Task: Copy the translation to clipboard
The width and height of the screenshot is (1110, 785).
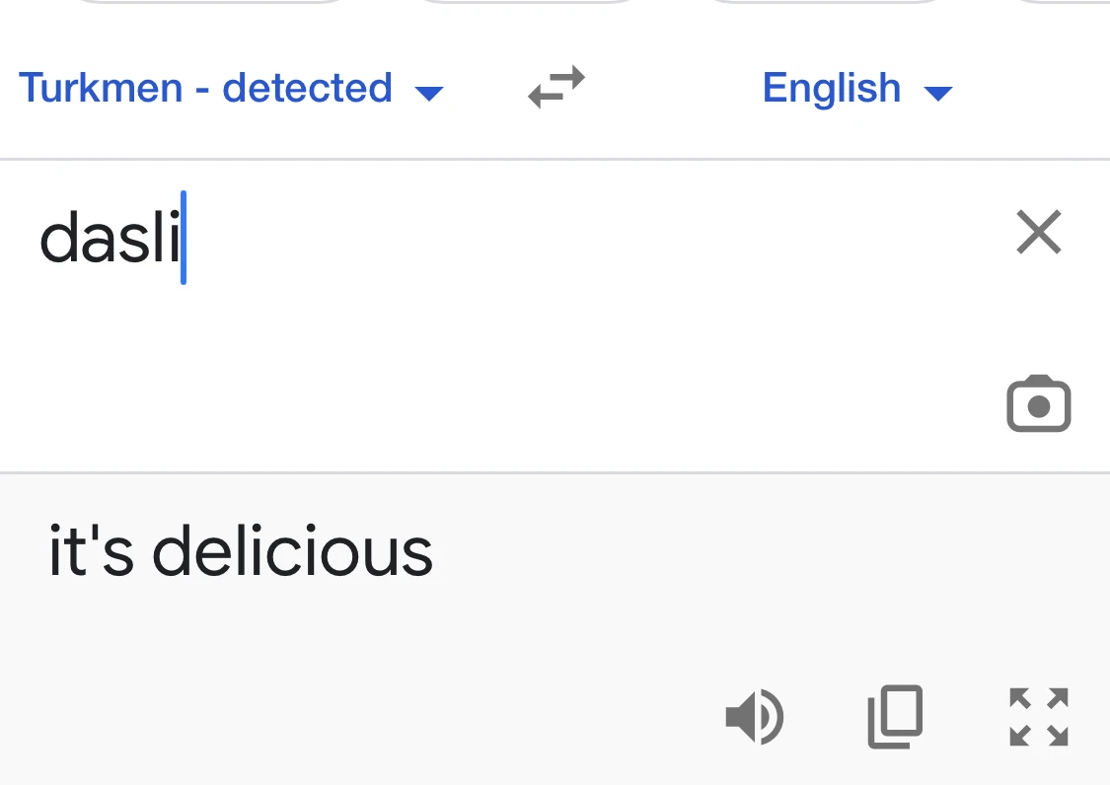Action: 895,716
